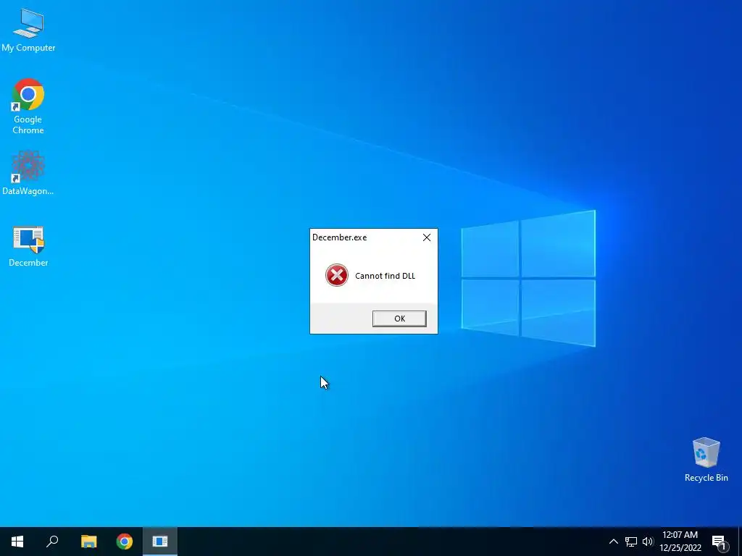Click the active December.exe taskbar button
This screenshot has width=742, height=556.
[x=160, y=542]
